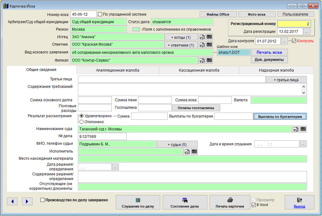This screenshot has height=216, width=322.
Task: Open date picker for Дата регистрации
Action: pos(307,32)
